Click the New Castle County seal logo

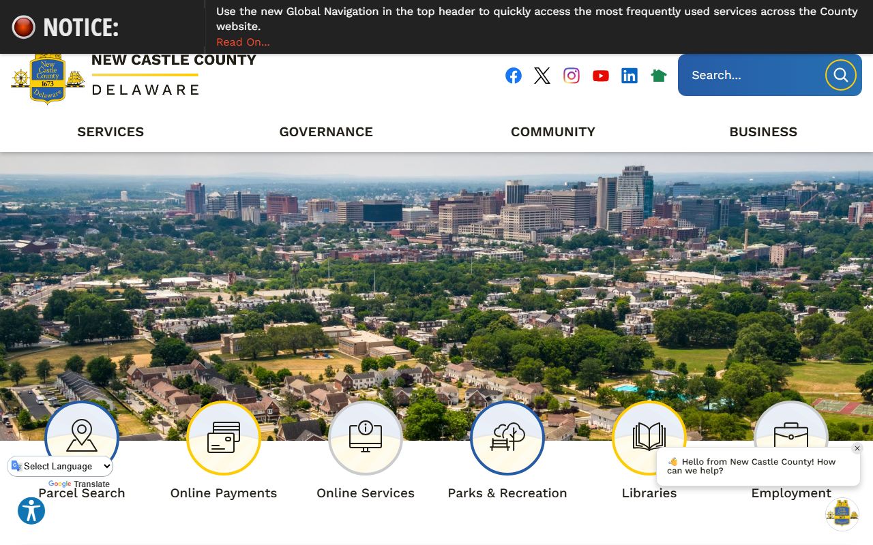pyautogui.click(x=48, y=78)
